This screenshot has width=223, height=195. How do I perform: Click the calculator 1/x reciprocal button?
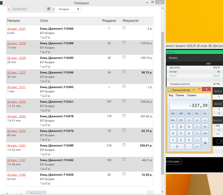coord(205,133)
